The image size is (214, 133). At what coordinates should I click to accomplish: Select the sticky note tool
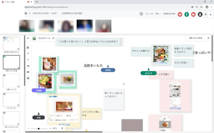(28, 48)
